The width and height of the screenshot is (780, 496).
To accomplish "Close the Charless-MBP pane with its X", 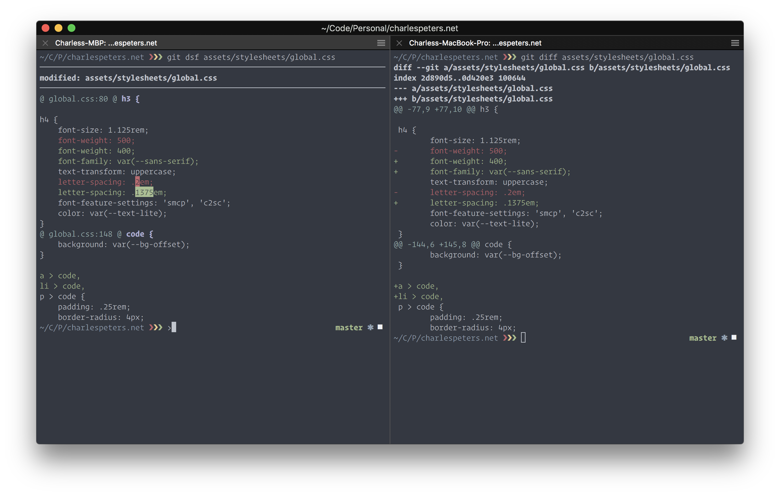I will click(45, 43).
